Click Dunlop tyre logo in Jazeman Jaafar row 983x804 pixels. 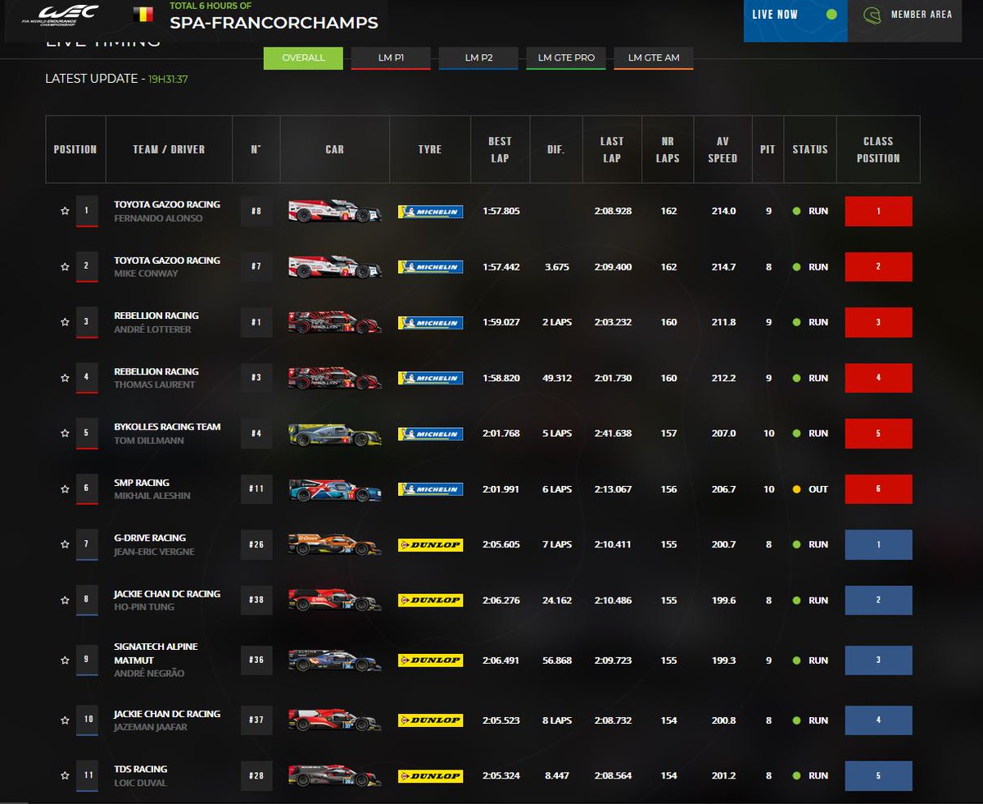tap(430, 720)
